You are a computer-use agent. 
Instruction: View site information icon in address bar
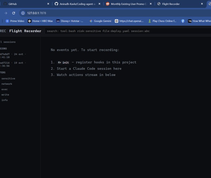pyautogui.click(x=23, y=13)
